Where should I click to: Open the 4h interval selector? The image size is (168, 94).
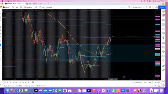point(17,7)
